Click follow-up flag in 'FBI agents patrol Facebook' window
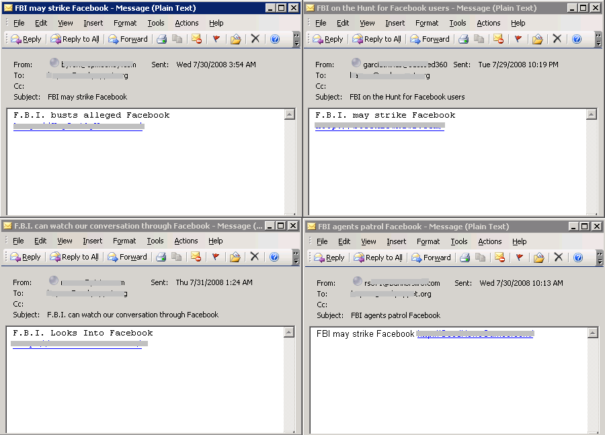The image size is (605, 435). click(x=520, y=258)
